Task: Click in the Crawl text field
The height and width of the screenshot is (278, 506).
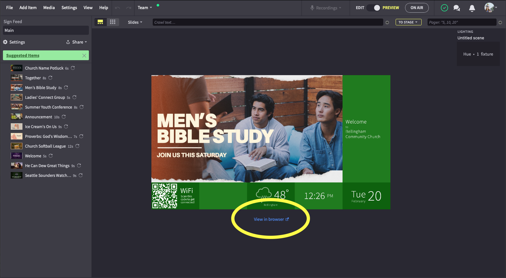Action: [268, 22]
